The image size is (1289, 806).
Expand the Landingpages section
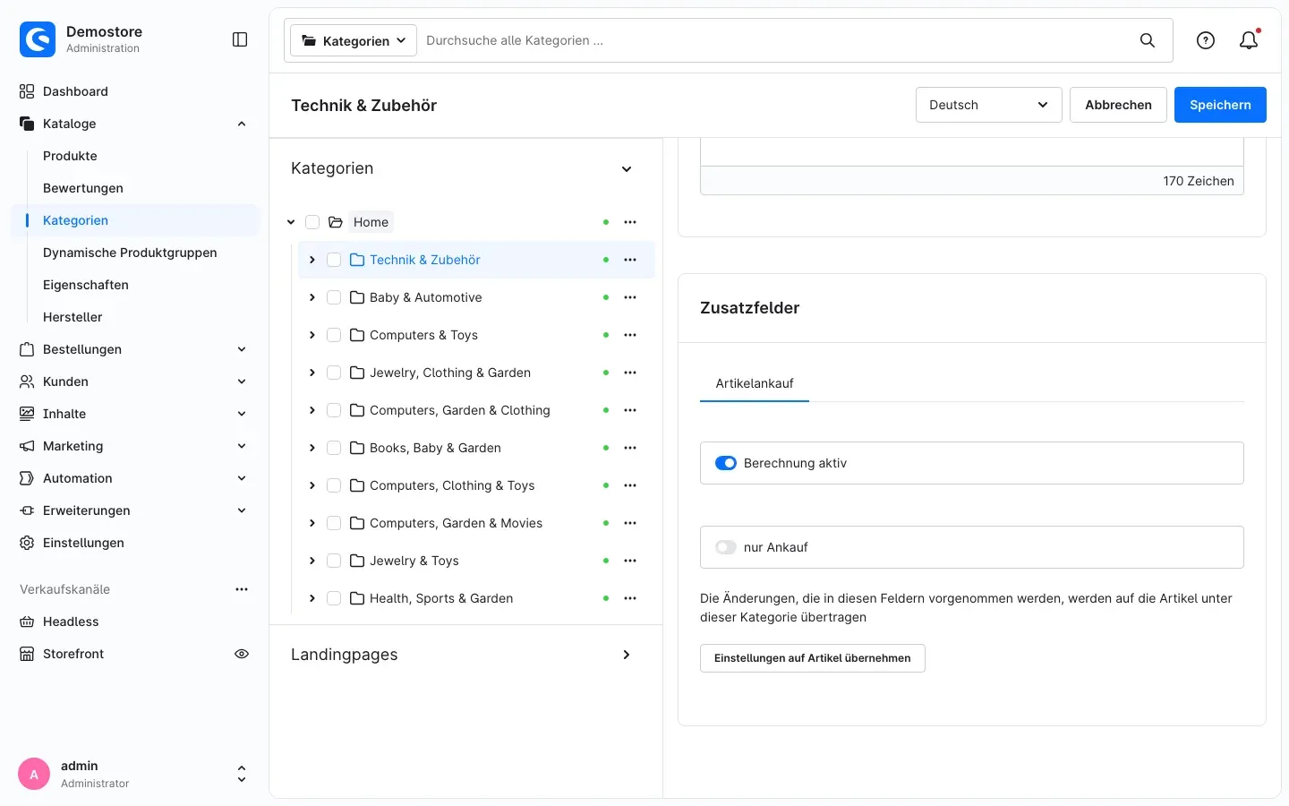[x=627, y=655]
